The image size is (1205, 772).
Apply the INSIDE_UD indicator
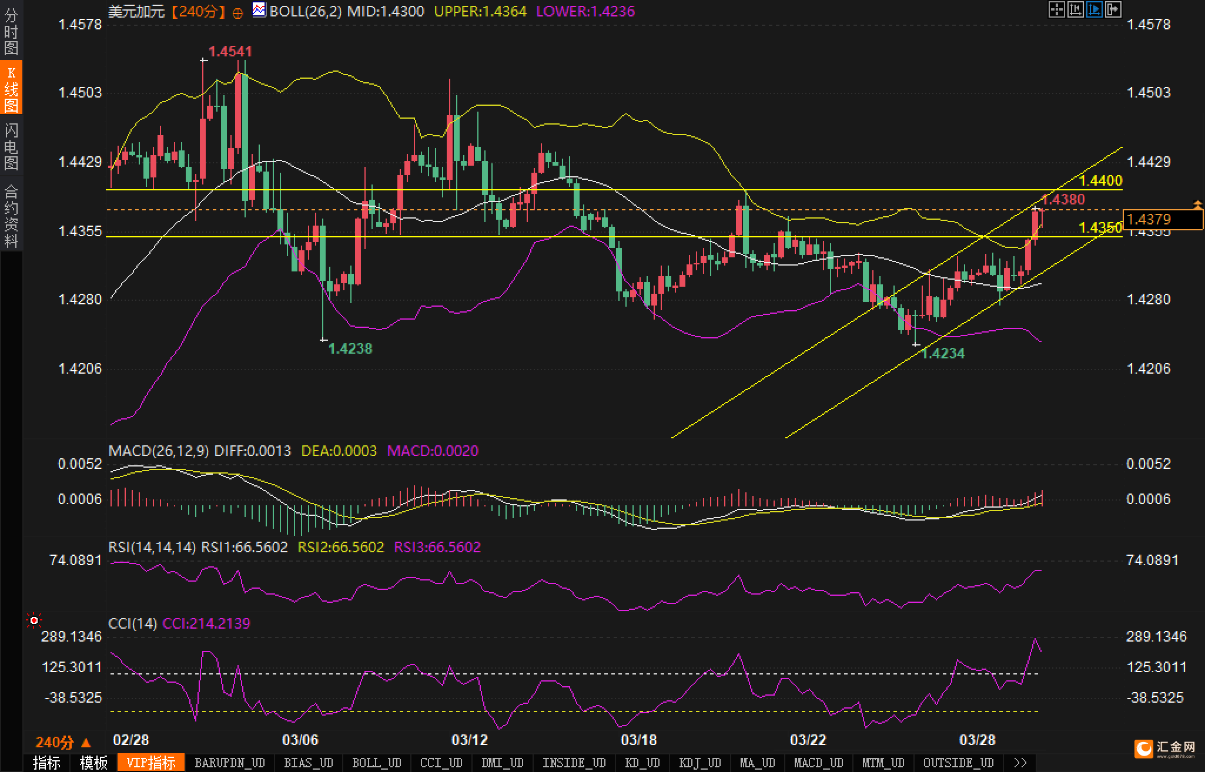point(574,763)
